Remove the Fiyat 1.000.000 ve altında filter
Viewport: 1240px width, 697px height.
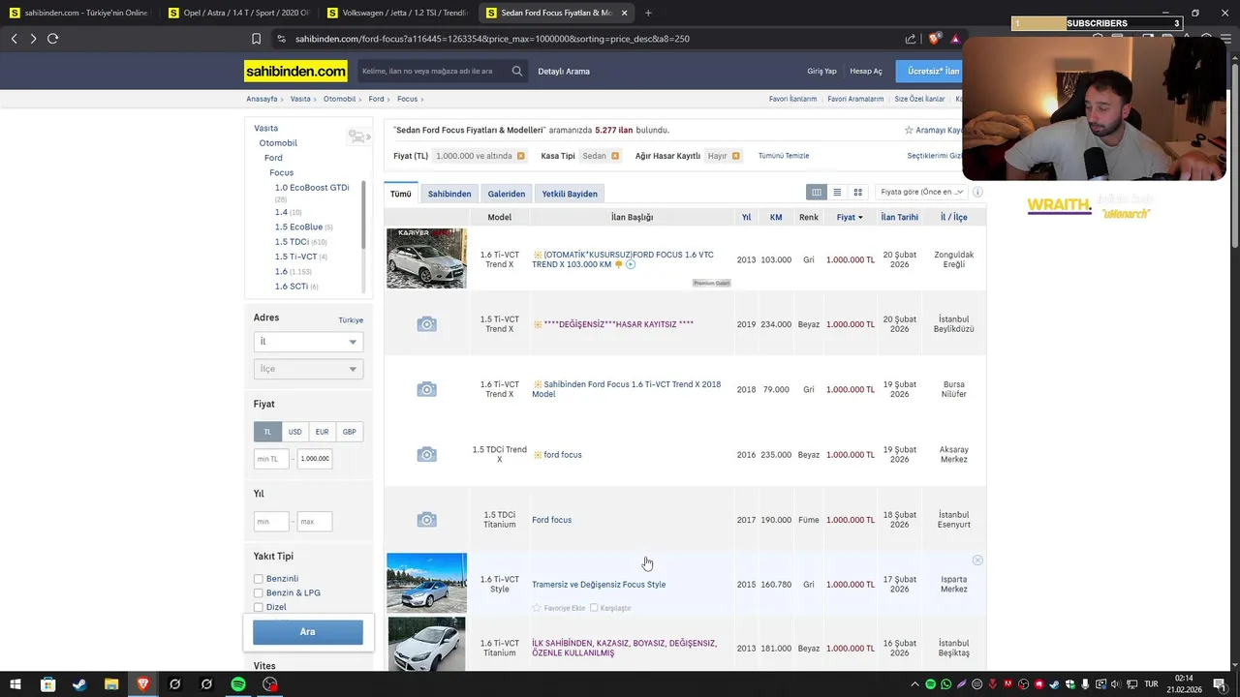coord(520,156)
